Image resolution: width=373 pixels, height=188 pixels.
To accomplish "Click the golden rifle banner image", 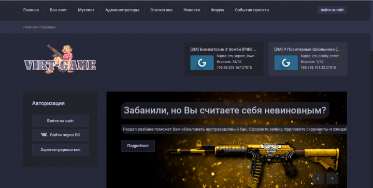I will tap(254, 164).
